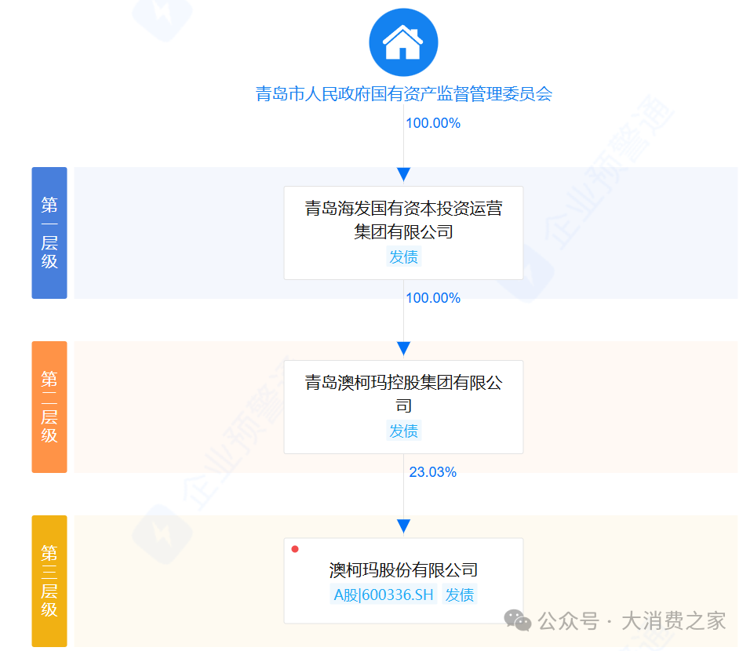Select the 澳柯玛股份有限公司 card title
Viewport: 750px width, 651px height.
pyautogui.click(x=403, y=569)
